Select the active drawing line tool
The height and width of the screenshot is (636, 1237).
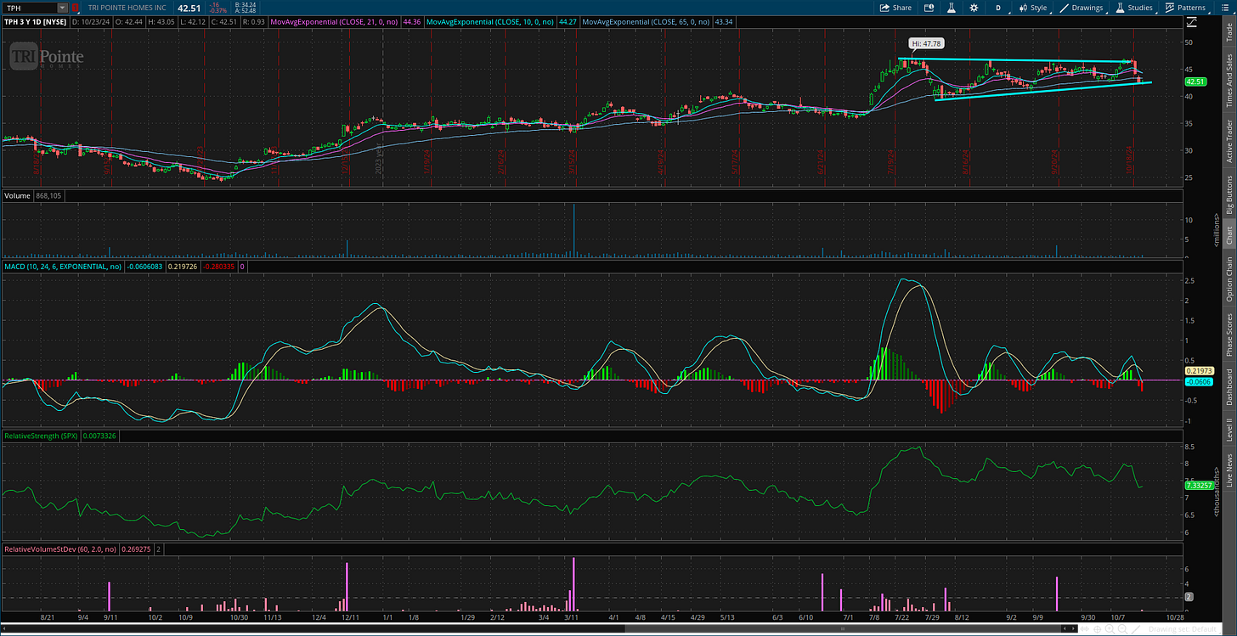pos(1135,628)
